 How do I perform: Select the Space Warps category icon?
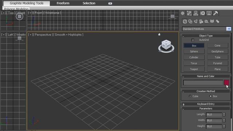pyautogui.click(x=212, y=21)
